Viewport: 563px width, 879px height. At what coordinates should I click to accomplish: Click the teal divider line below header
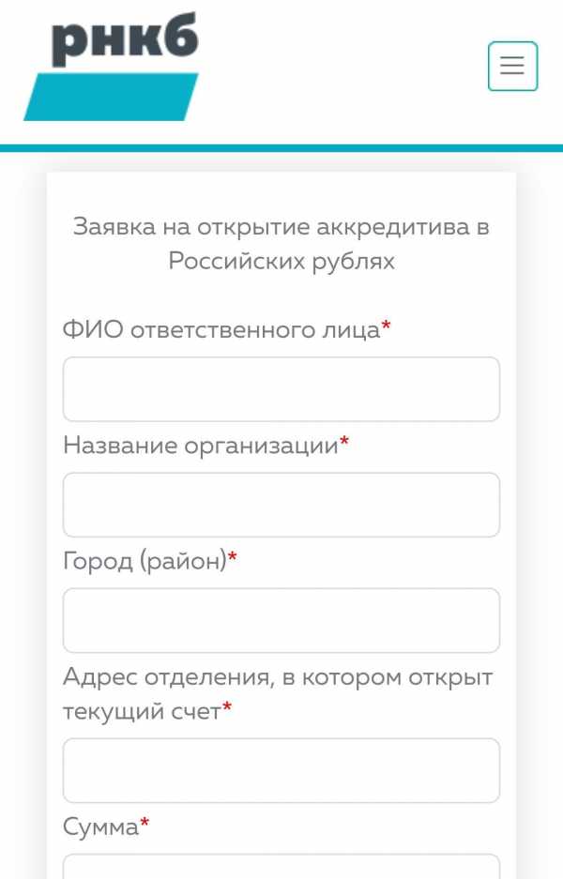(x=281, y=148)
